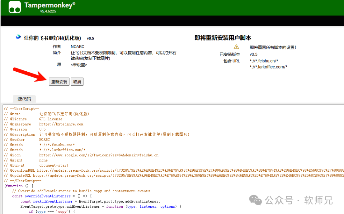Viewport: 344px width, 214px height.
Task: Click the heading 即将重新安装用户脚本
Action: pos(223,38)
